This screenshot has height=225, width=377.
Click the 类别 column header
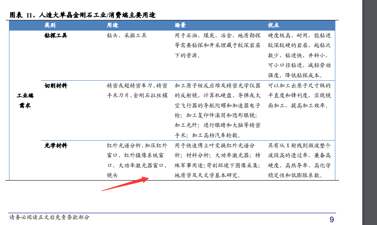[50, 25]
